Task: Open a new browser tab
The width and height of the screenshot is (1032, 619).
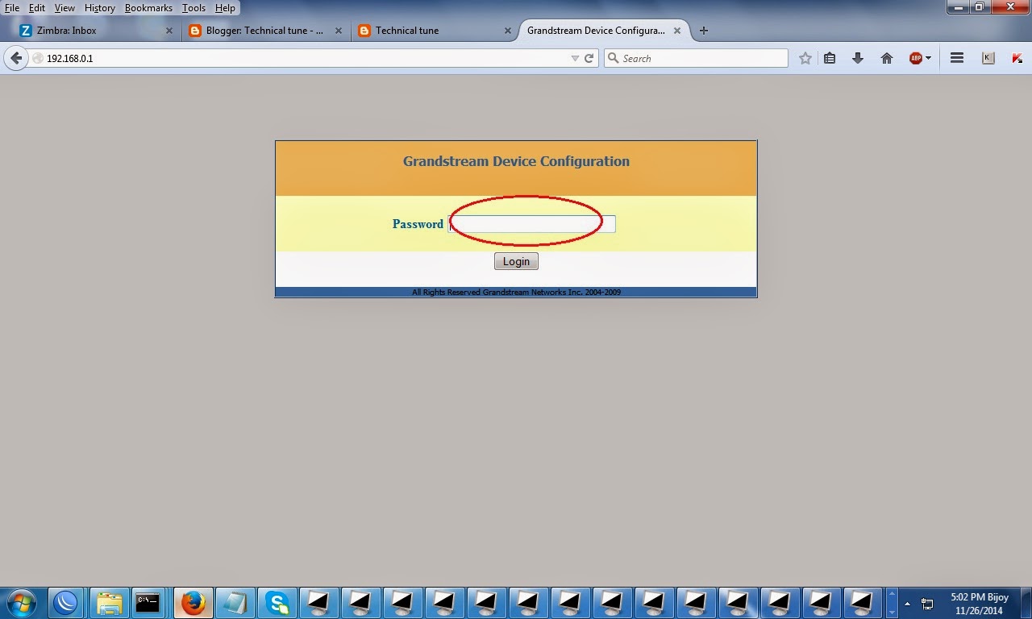Action: pos(704,31)
